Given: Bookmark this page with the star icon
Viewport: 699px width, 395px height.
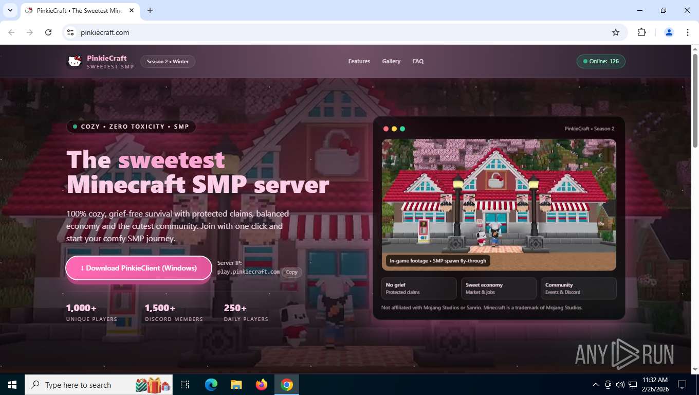Looking at the screenshot, I should 616,32.
